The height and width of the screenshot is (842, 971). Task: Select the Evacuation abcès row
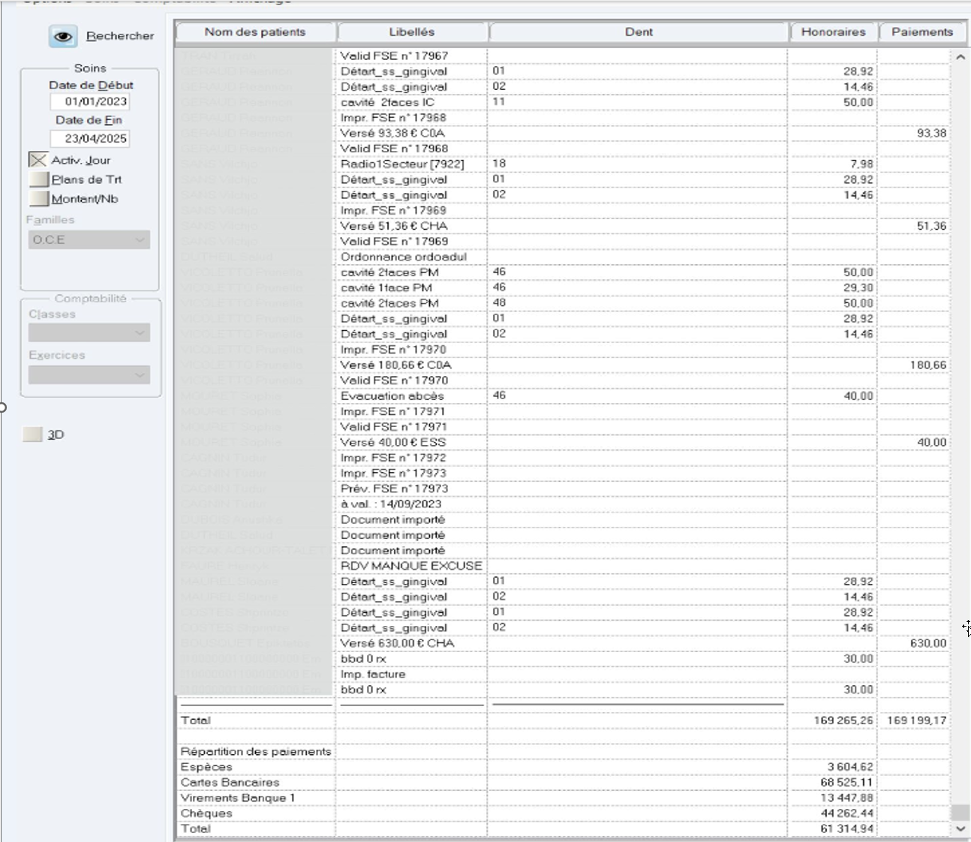563,395
